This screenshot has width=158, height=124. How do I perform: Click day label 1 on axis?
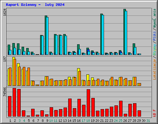tap(10, 121)
